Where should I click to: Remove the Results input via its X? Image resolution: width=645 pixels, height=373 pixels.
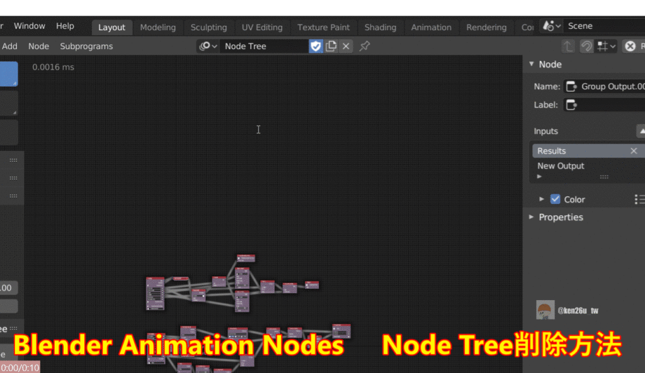click(634, 150)
